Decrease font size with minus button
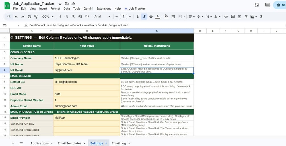This screenshot has height=146, width=286. [x=117, y=17]
